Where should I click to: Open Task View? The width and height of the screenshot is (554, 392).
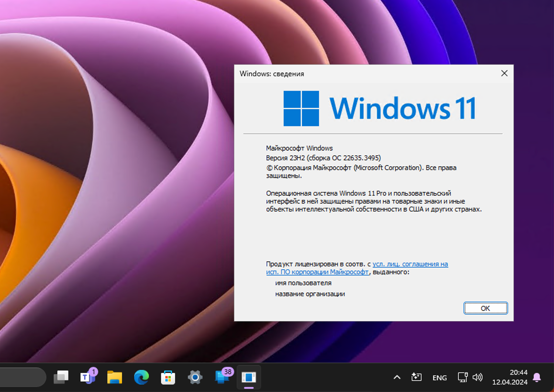pyautogui.click(x=61, y=377)
